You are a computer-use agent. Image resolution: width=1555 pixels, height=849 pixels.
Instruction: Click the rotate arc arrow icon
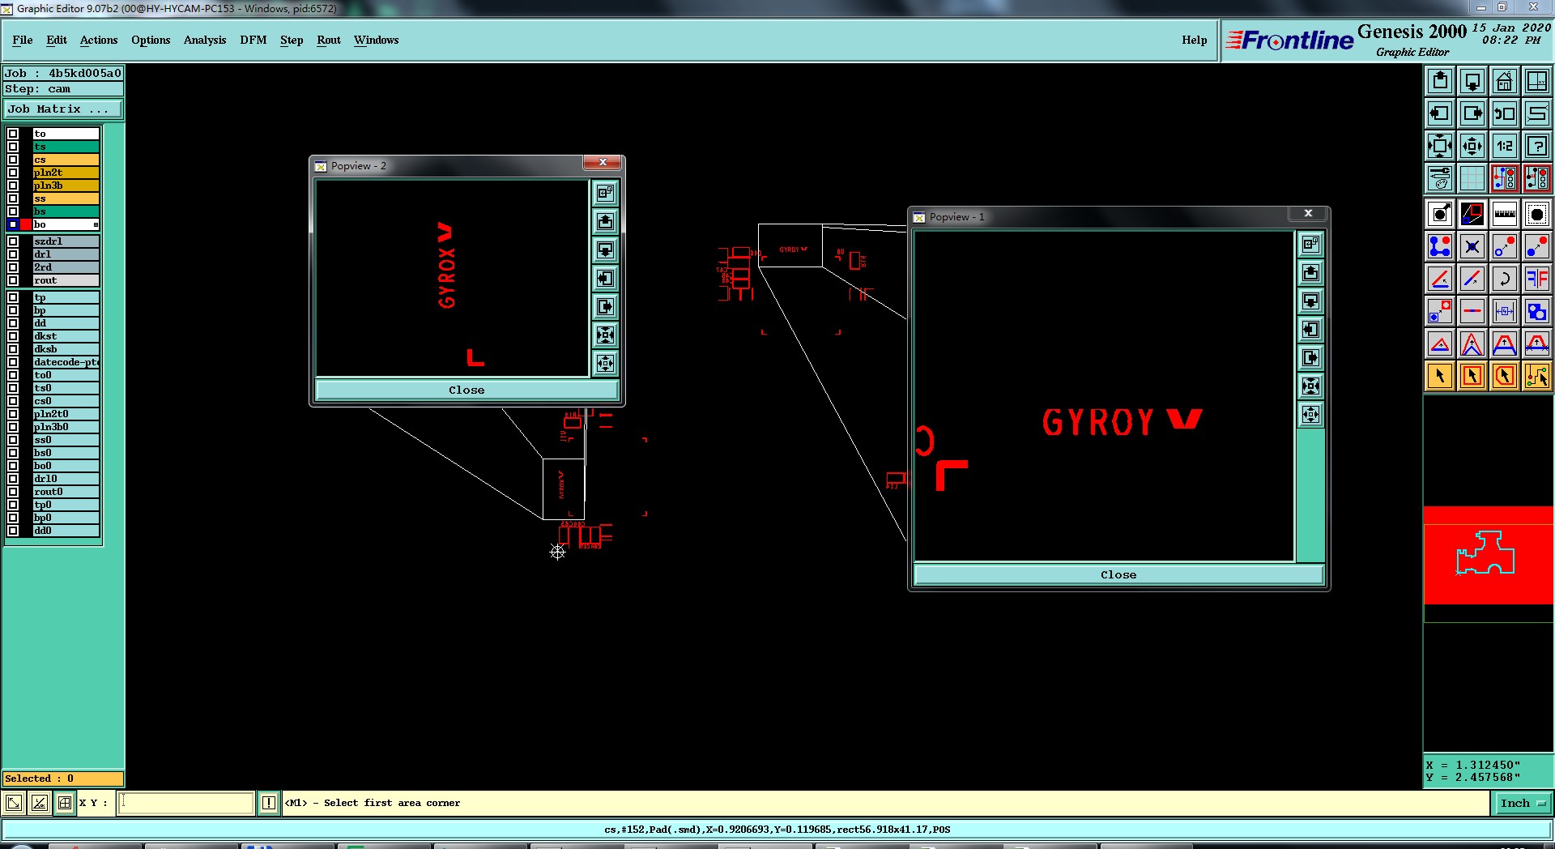pos(1505,279)
